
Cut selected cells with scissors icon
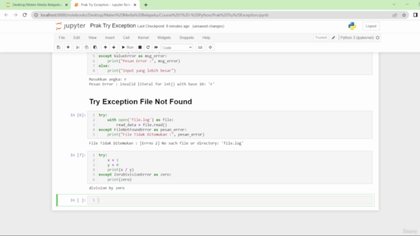78,47
